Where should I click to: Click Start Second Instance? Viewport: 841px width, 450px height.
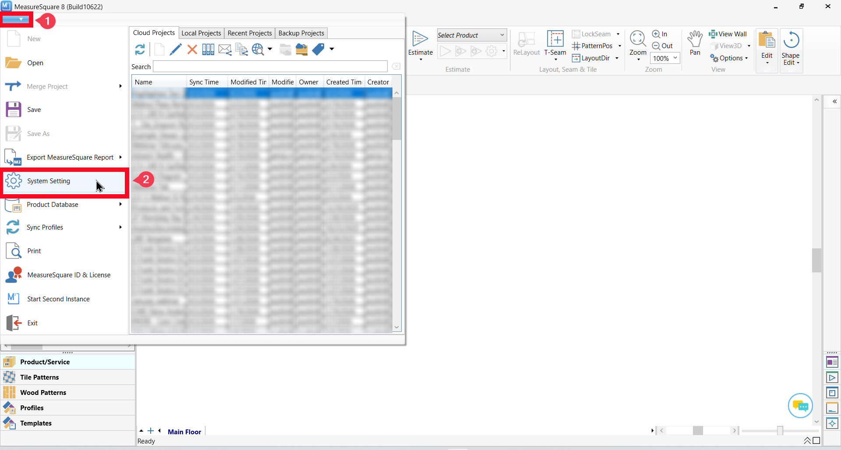64,299
